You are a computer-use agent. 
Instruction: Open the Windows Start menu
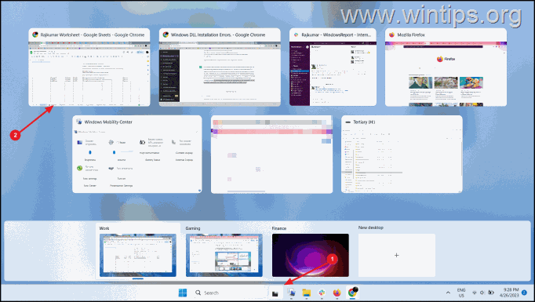coord(183,293)
